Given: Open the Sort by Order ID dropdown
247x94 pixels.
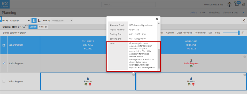Looking at the screenshot, I should (x=20, y=20).
